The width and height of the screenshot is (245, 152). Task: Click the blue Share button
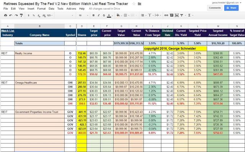tap(231, 8)
